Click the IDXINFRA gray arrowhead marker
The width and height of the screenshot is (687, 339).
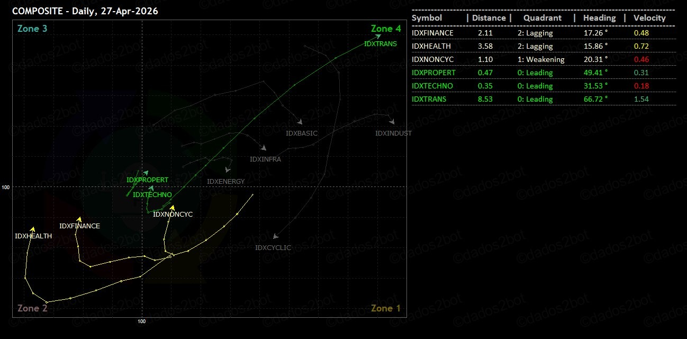click(261, 147)
